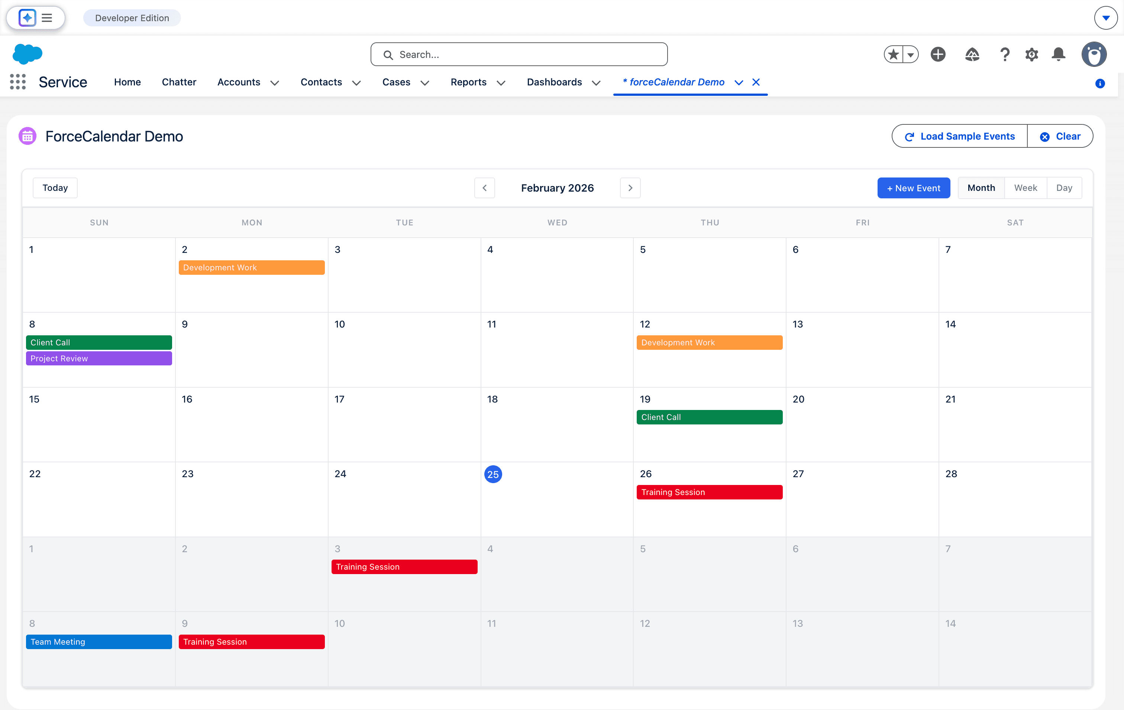Image resolution: width=1124 pixels, height=710 pixels.
Task: Open Setup via the gear icon
Action: [x=1031, y=55]
